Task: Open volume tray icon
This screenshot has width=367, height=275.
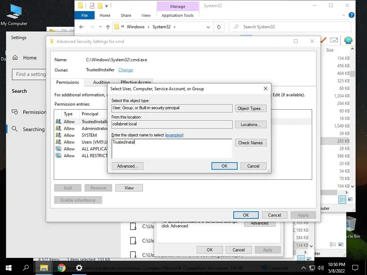Action: (x=321, y=268)
